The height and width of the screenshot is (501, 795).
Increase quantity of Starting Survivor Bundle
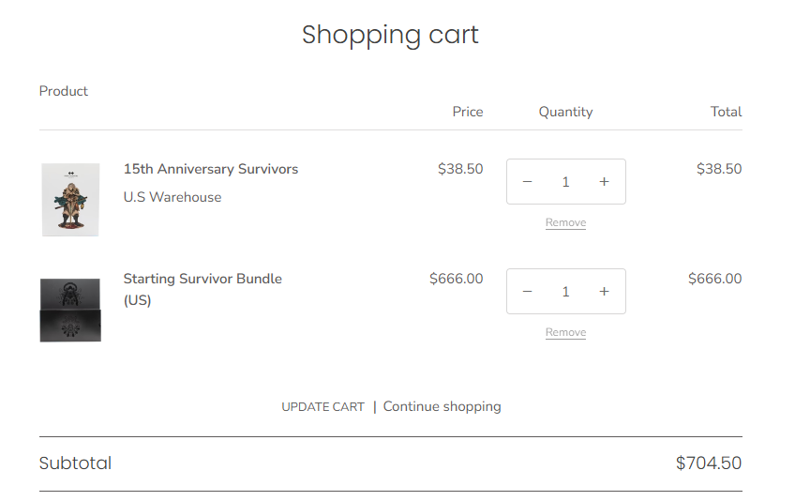pos(604,292)
